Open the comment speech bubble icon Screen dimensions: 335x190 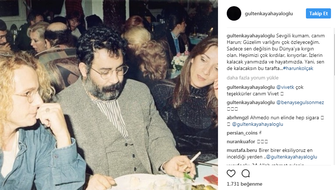pyautogui.click(x=246, y=174)
